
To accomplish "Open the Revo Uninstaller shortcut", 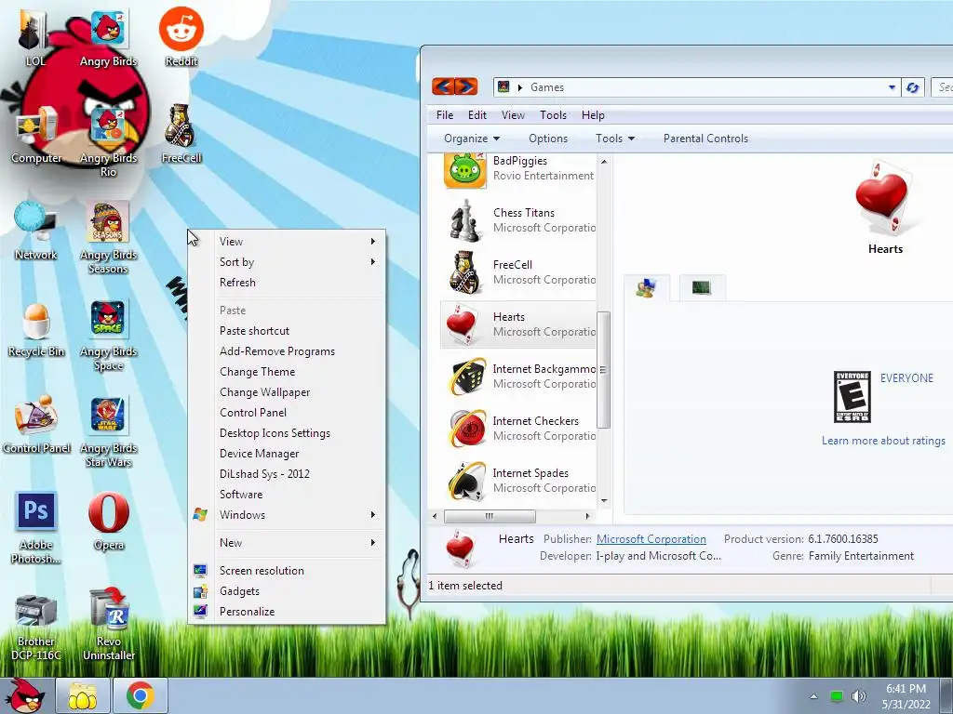I will [108, 626].
